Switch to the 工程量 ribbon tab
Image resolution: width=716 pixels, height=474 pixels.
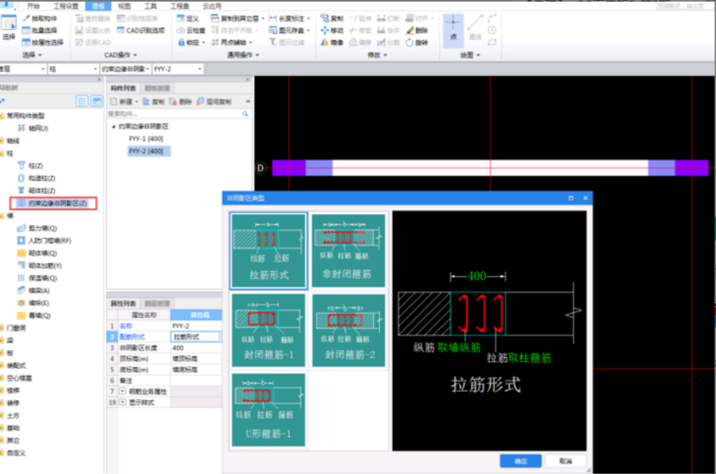[x=178, y=5]
